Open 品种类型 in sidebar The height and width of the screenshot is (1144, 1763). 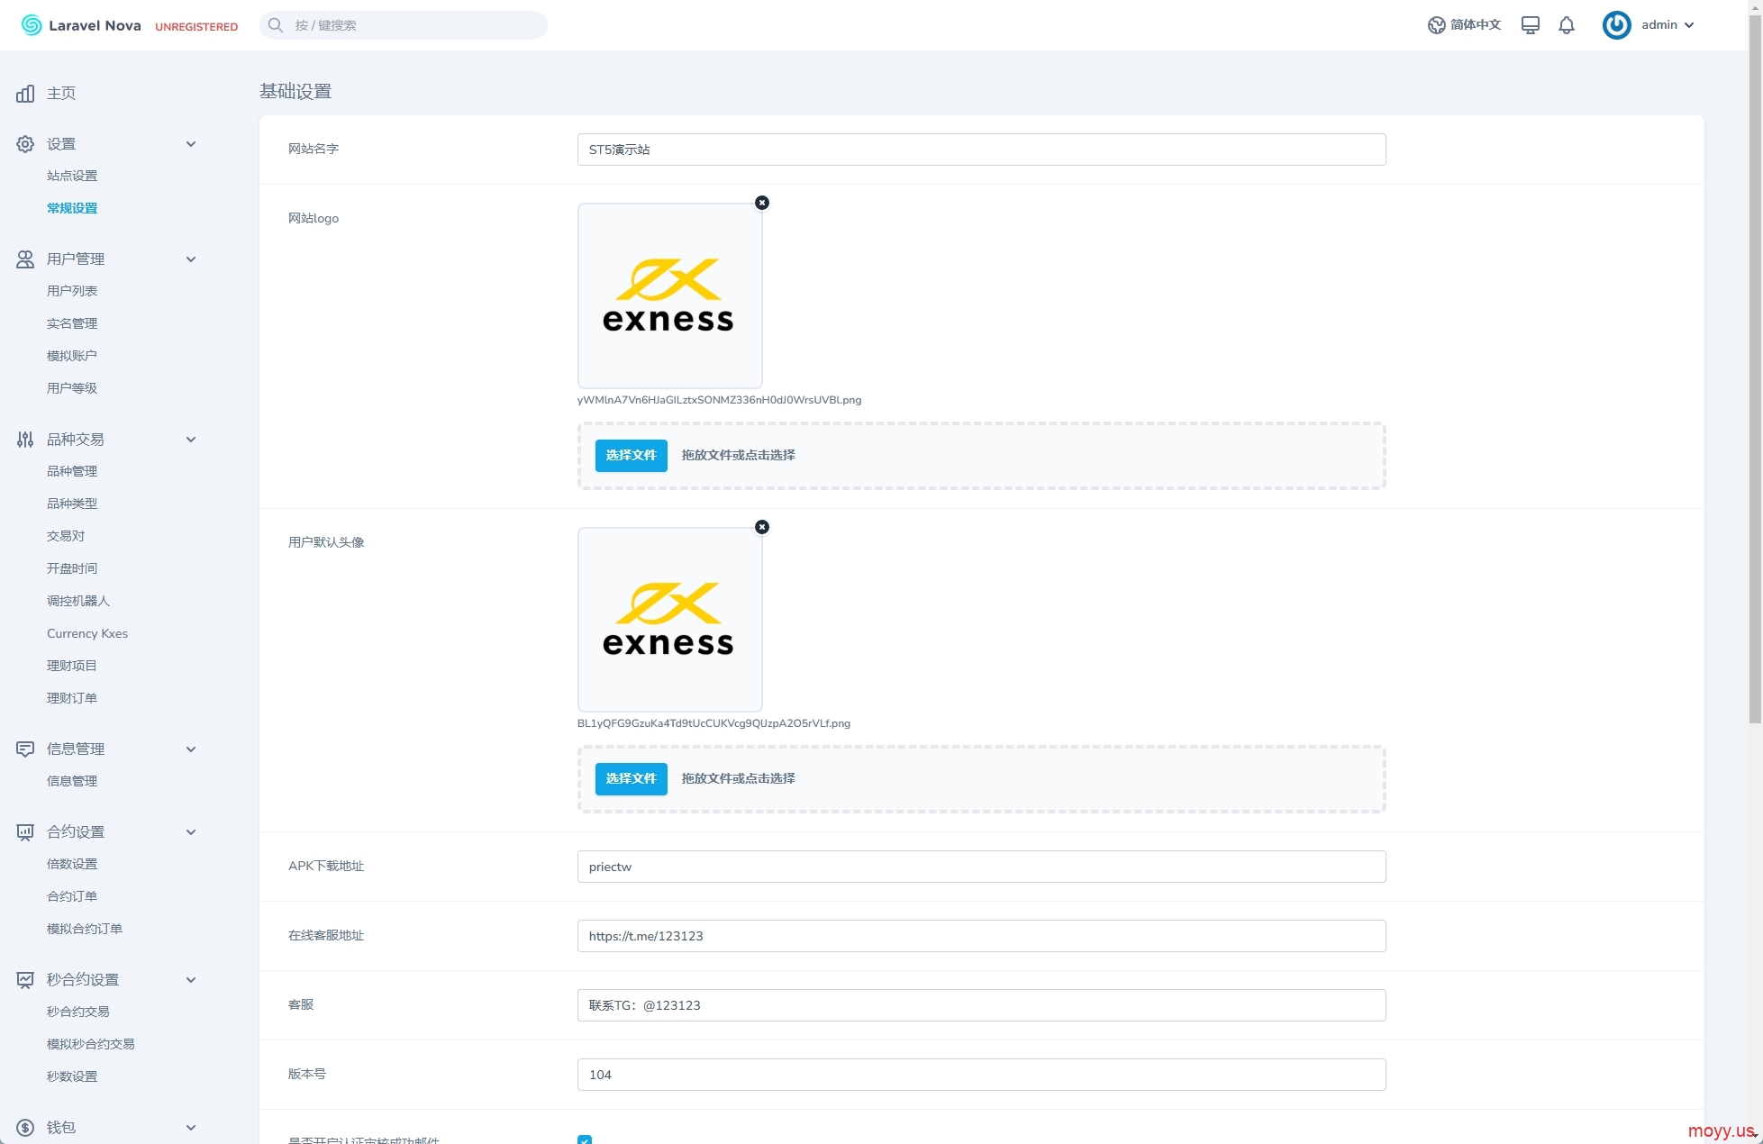(x=72, y=504)
